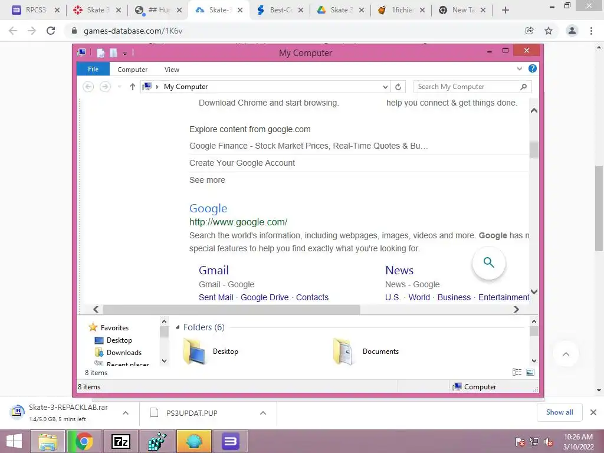Image resolution: width=604 pixels, height=453 pixels.
Task: Switch to large thumbnails view icon
Action: point(530,372)
